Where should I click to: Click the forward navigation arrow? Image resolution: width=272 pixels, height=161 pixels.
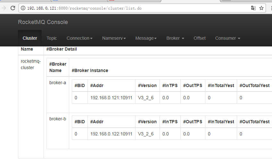4,8
